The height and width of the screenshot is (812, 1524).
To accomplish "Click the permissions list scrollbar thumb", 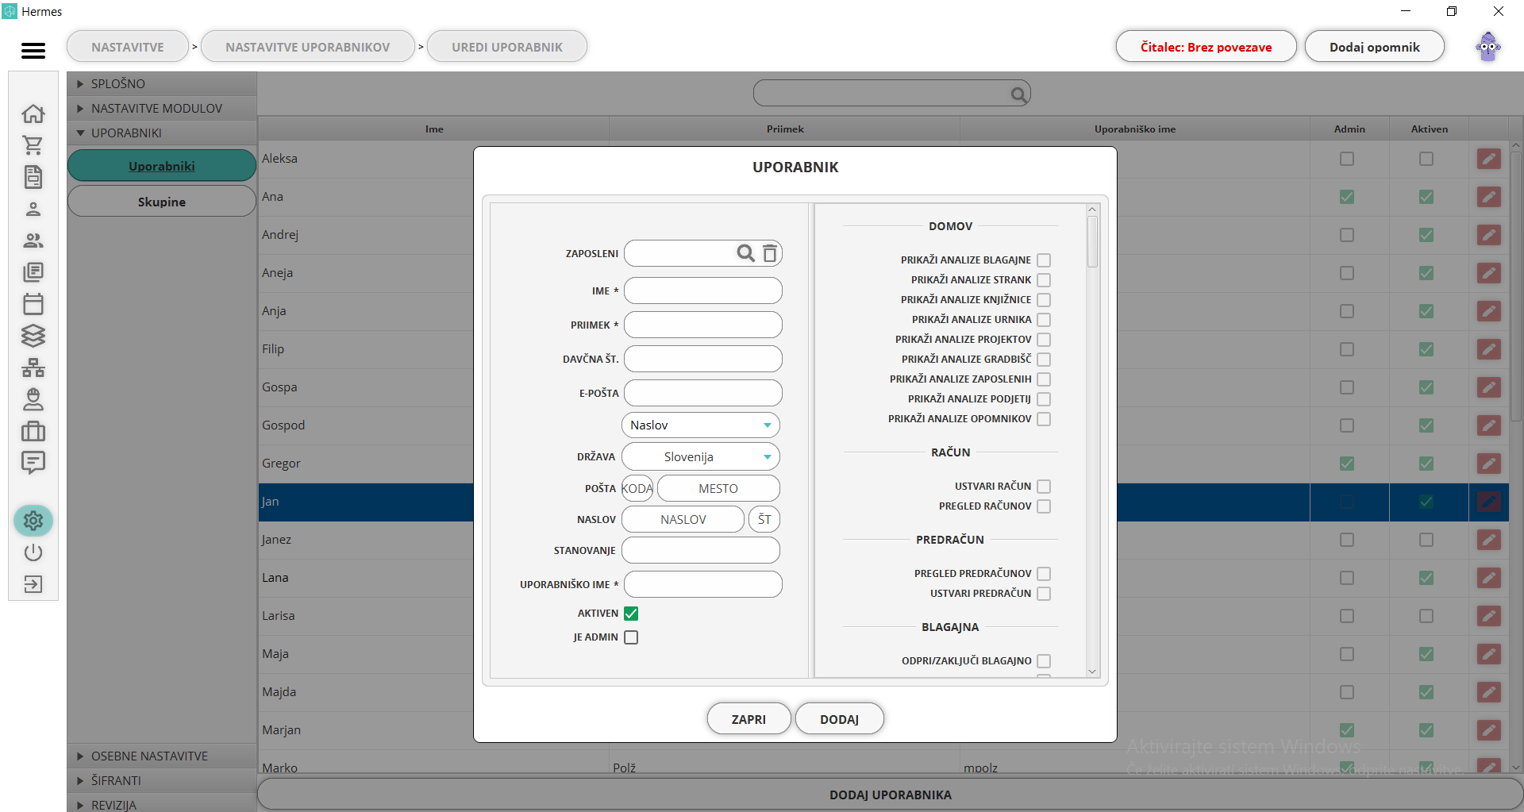I will pyautogui.click(x=1093, y=242).
